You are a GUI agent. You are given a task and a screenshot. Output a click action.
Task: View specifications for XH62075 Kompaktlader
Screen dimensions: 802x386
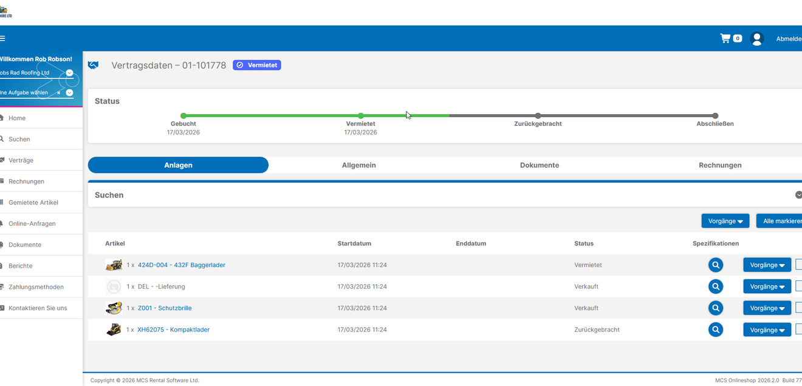point(716,330)
